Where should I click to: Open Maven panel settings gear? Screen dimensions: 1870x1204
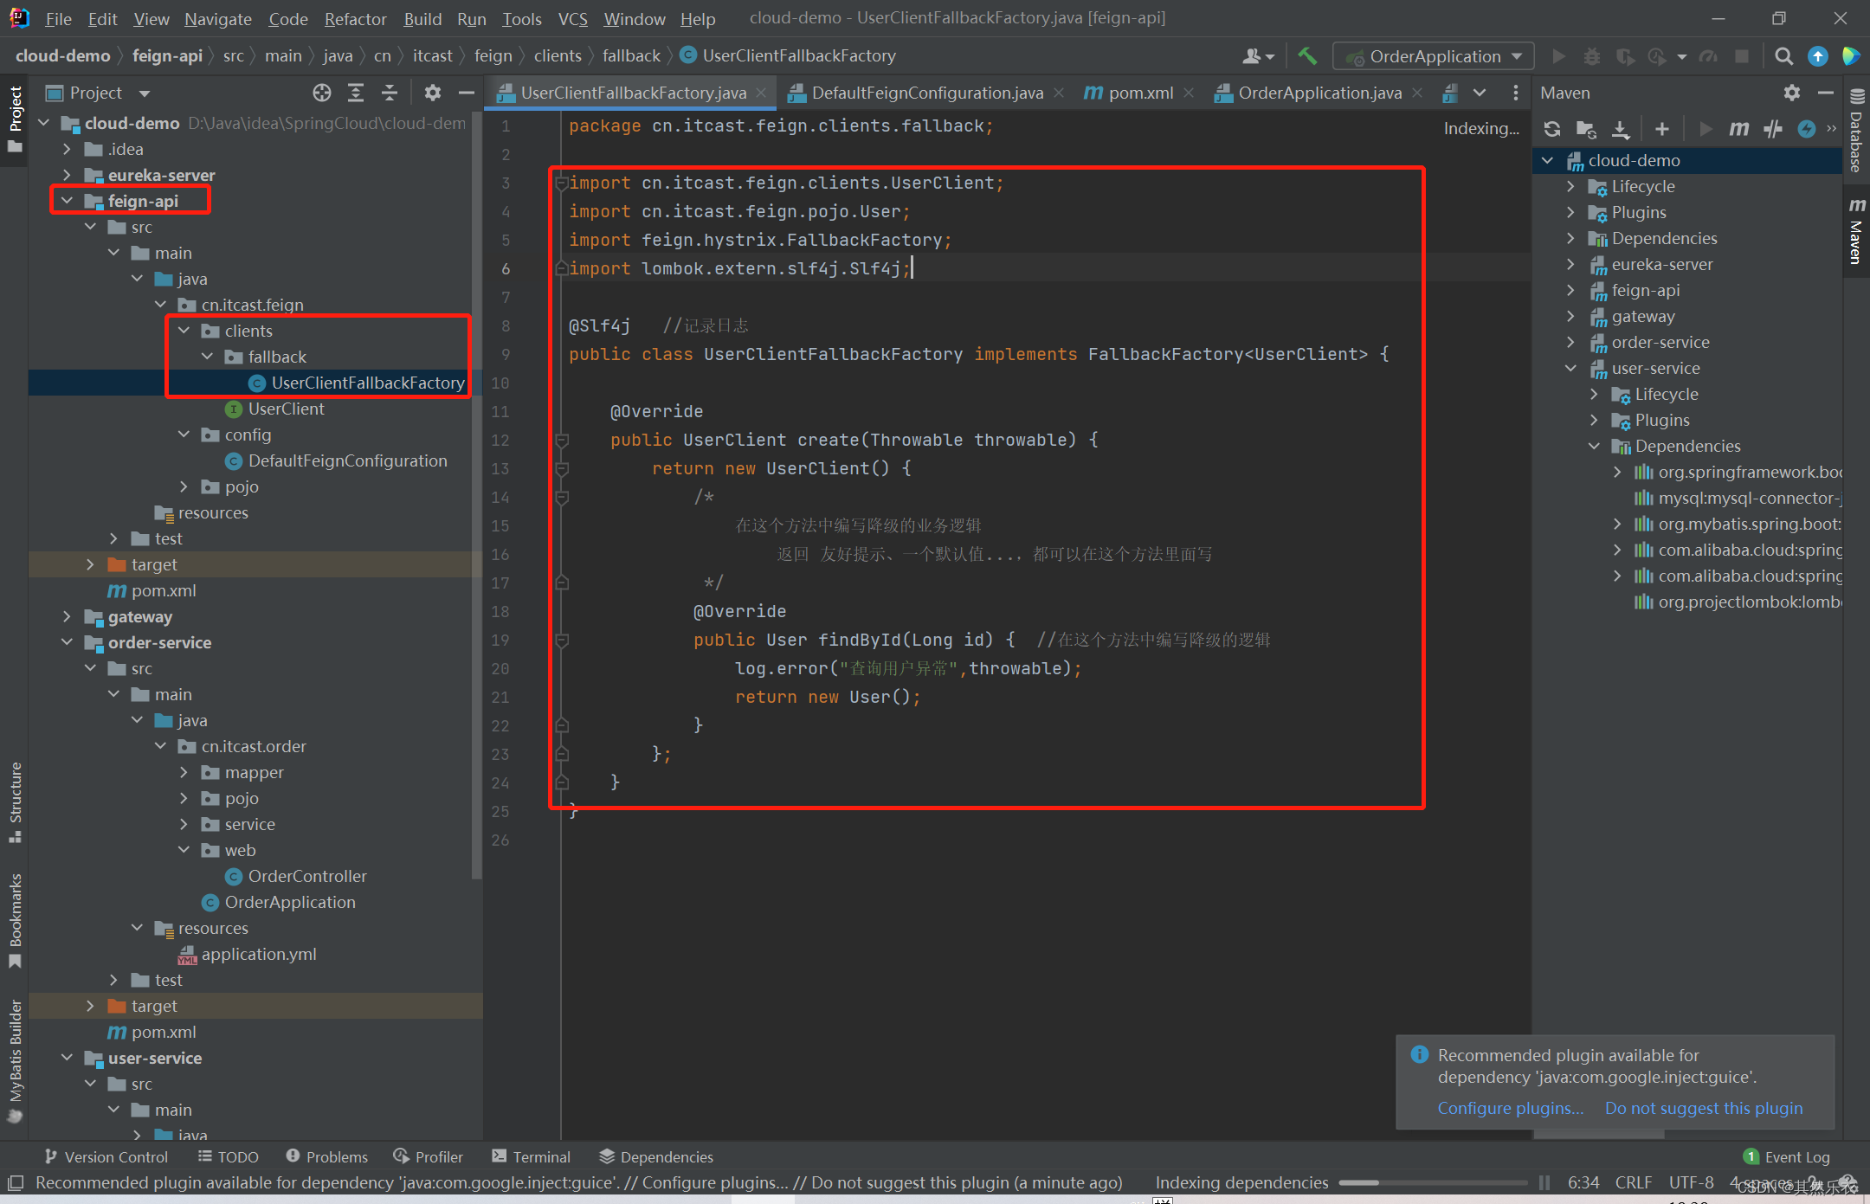coord(1791,93)
